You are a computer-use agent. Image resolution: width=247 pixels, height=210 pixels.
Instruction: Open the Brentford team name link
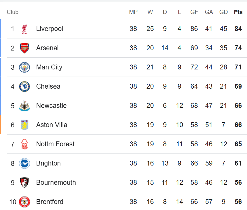click(50, 202)
